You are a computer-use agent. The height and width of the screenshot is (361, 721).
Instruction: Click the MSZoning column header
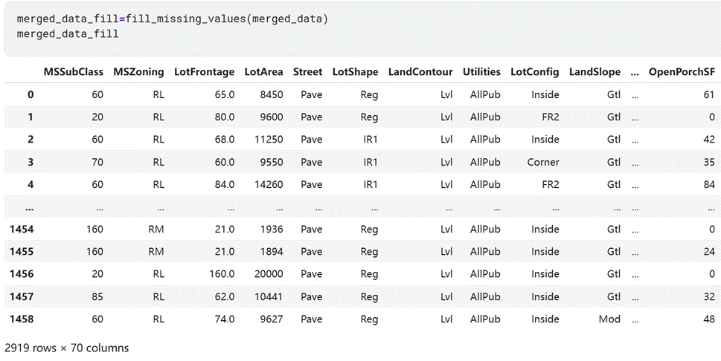[x=138, y=72]
